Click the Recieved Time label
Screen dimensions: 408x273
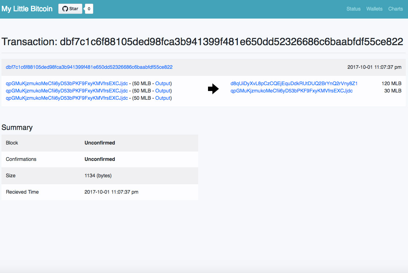tap(22, 192)
